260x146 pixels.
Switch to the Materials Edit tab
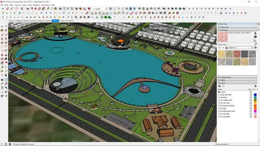[x=225, y=45]
